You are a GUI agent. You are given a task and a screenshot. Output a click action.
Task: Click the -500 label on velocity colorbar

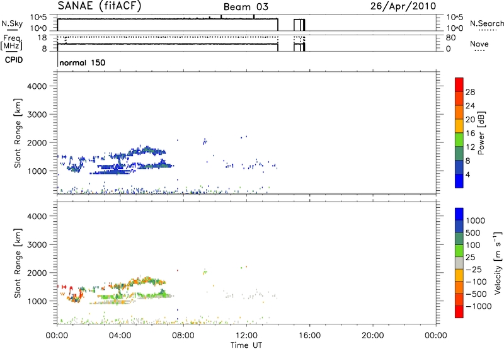476,294
